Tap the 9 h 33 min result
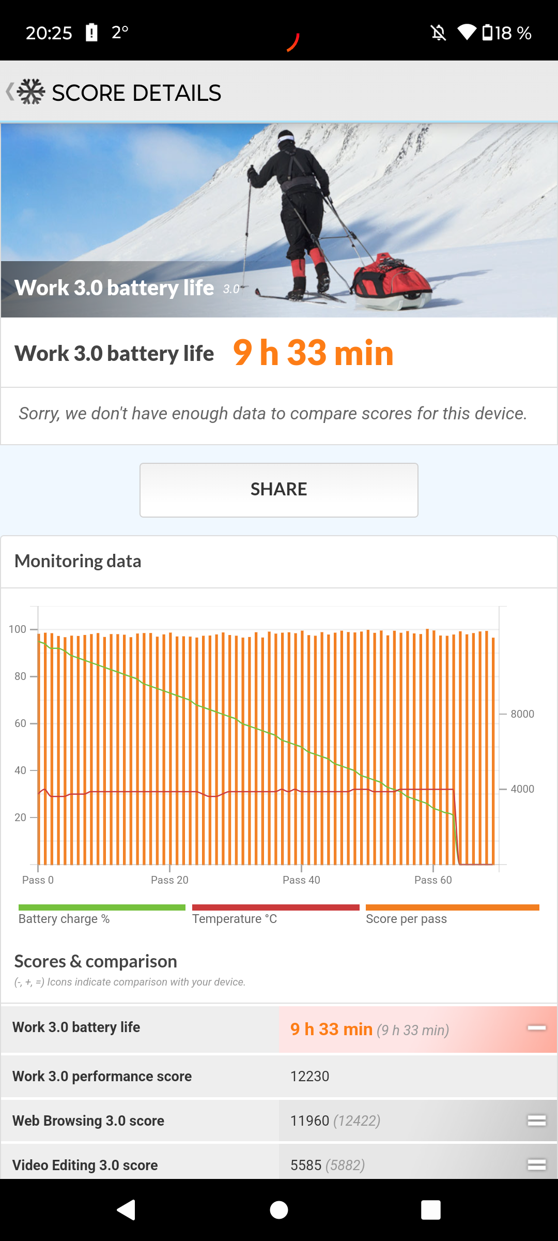This screenshot has height=1241, width=558. tap(313, 353)
